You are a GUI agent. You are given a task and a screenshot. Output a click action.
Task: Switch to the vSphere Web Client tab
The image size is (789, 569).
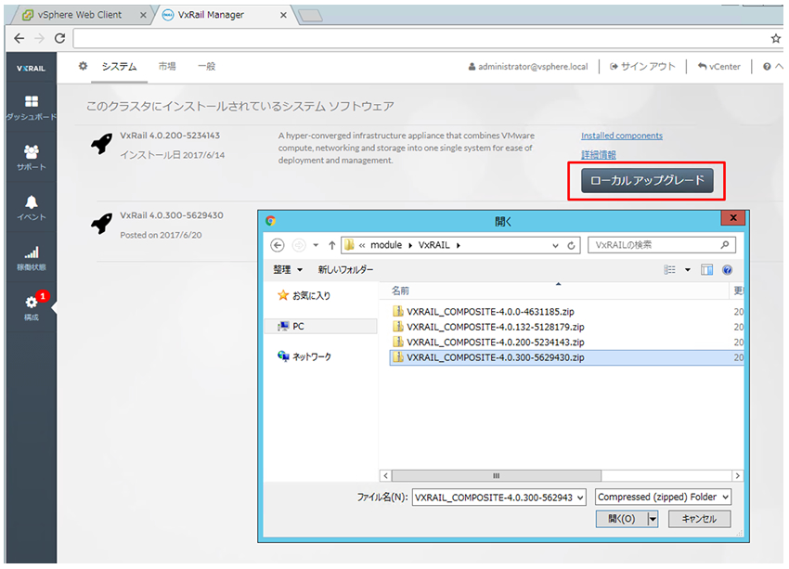pos(79,15)
